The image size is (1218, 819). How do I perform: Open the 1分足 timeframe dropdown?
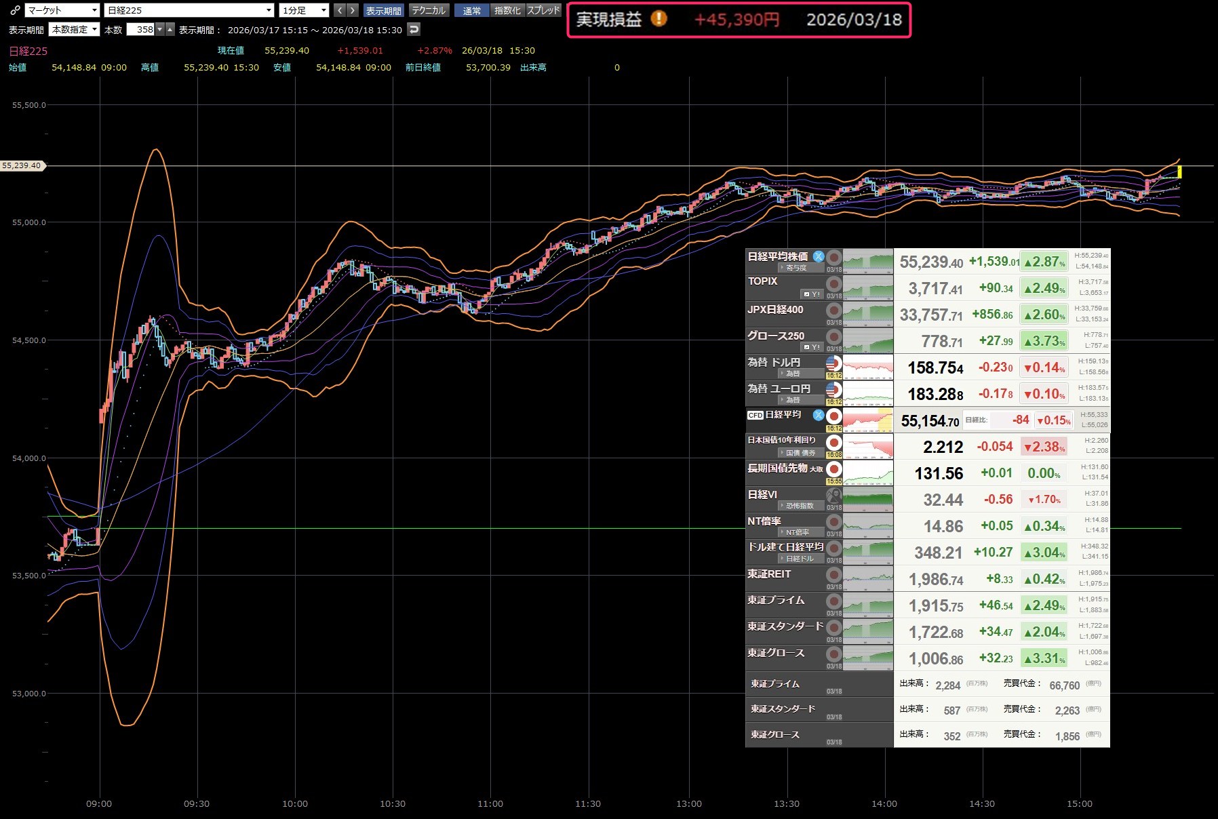pos(304,10)
